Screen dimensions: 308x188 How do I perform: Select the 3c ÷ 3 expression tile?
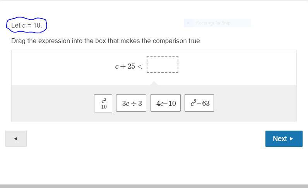point(131,103)
